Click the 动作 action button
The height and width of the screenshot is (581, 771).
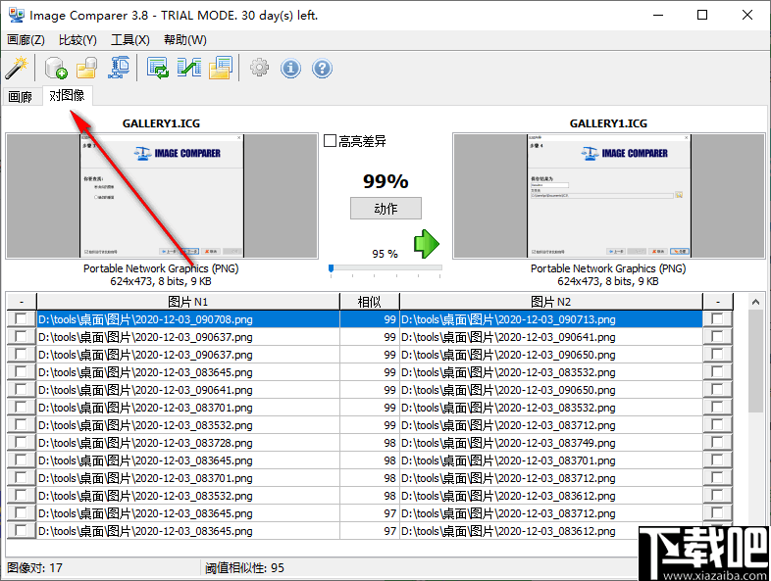coord(385,209)
